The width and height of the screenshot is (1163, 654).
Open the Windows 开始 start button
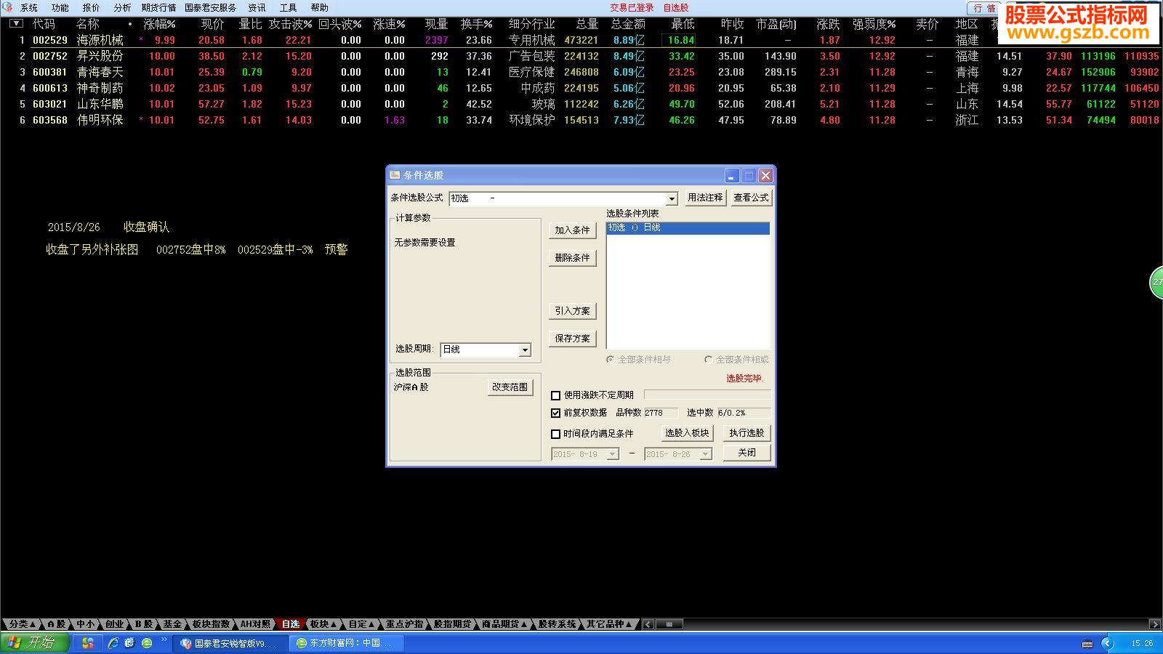34,642
